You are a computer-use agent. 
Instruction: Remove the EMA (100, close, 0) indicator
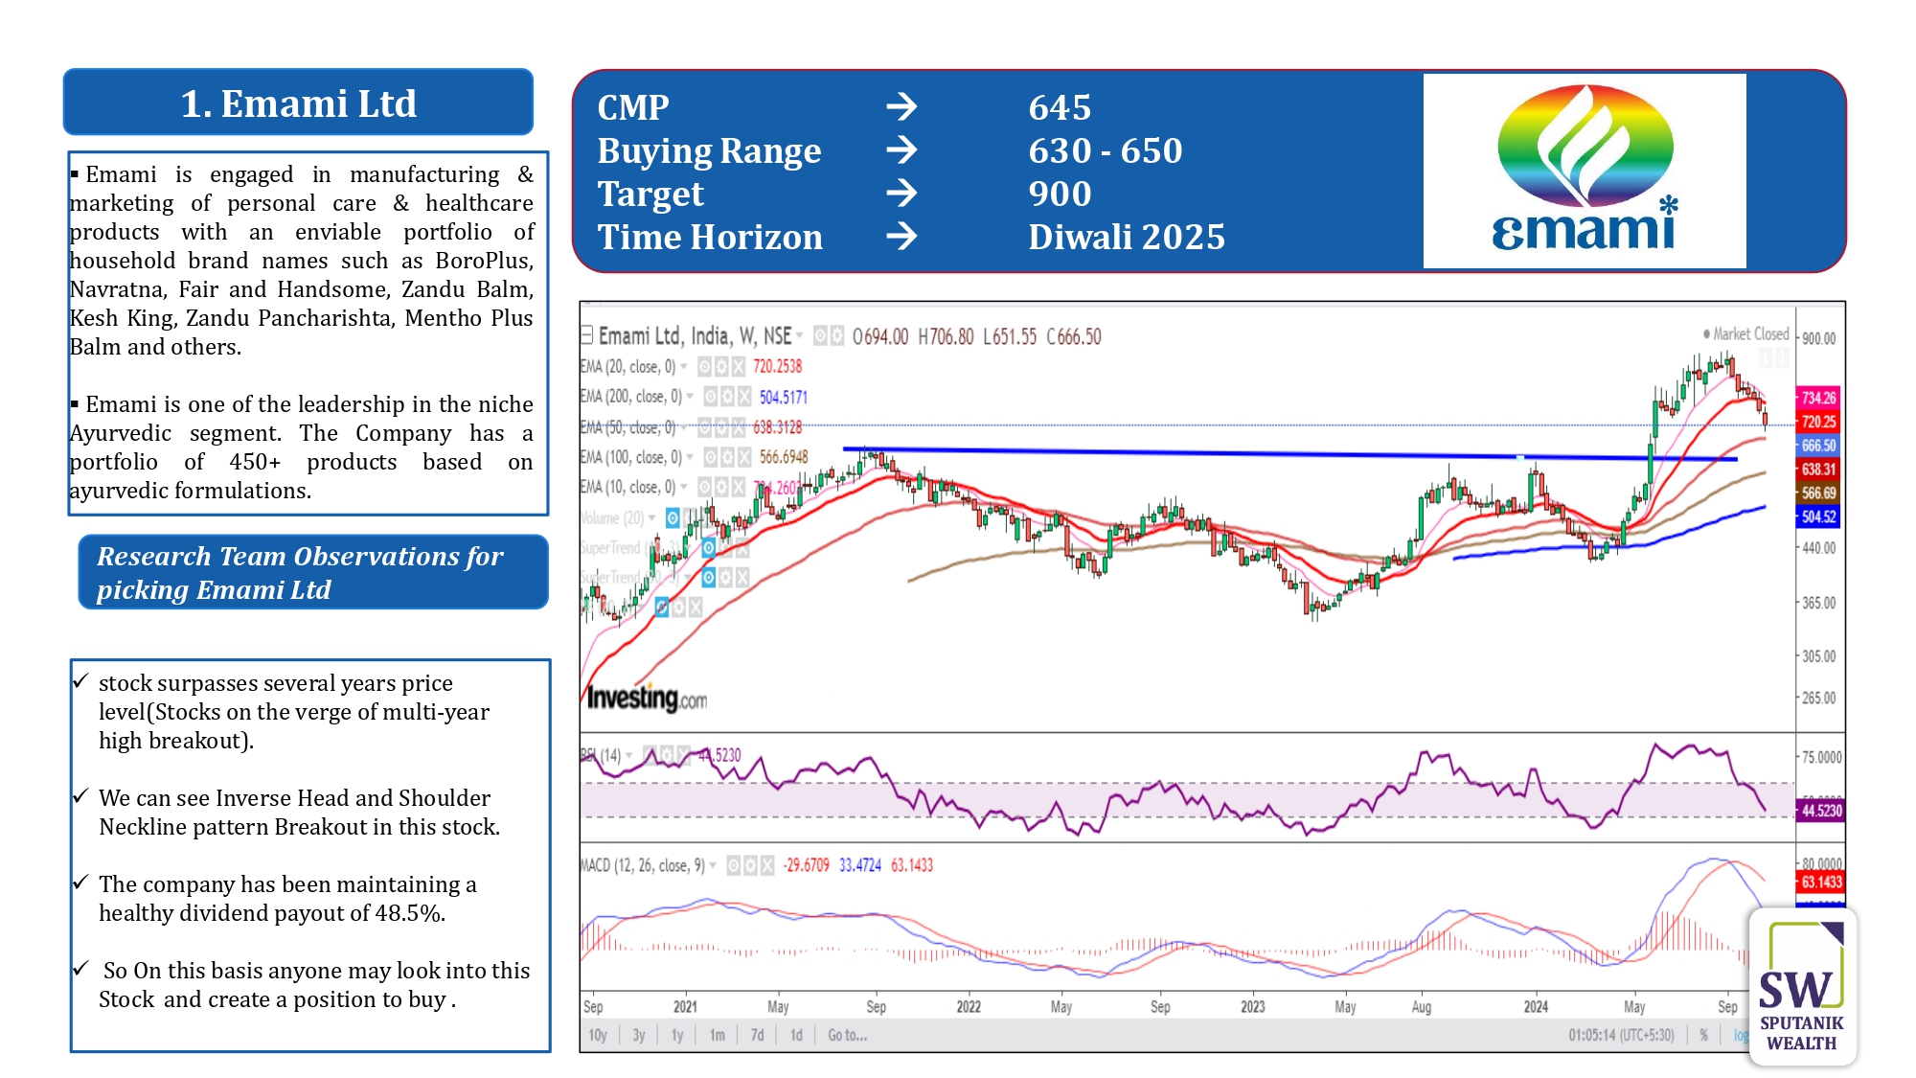click(744, 458)
